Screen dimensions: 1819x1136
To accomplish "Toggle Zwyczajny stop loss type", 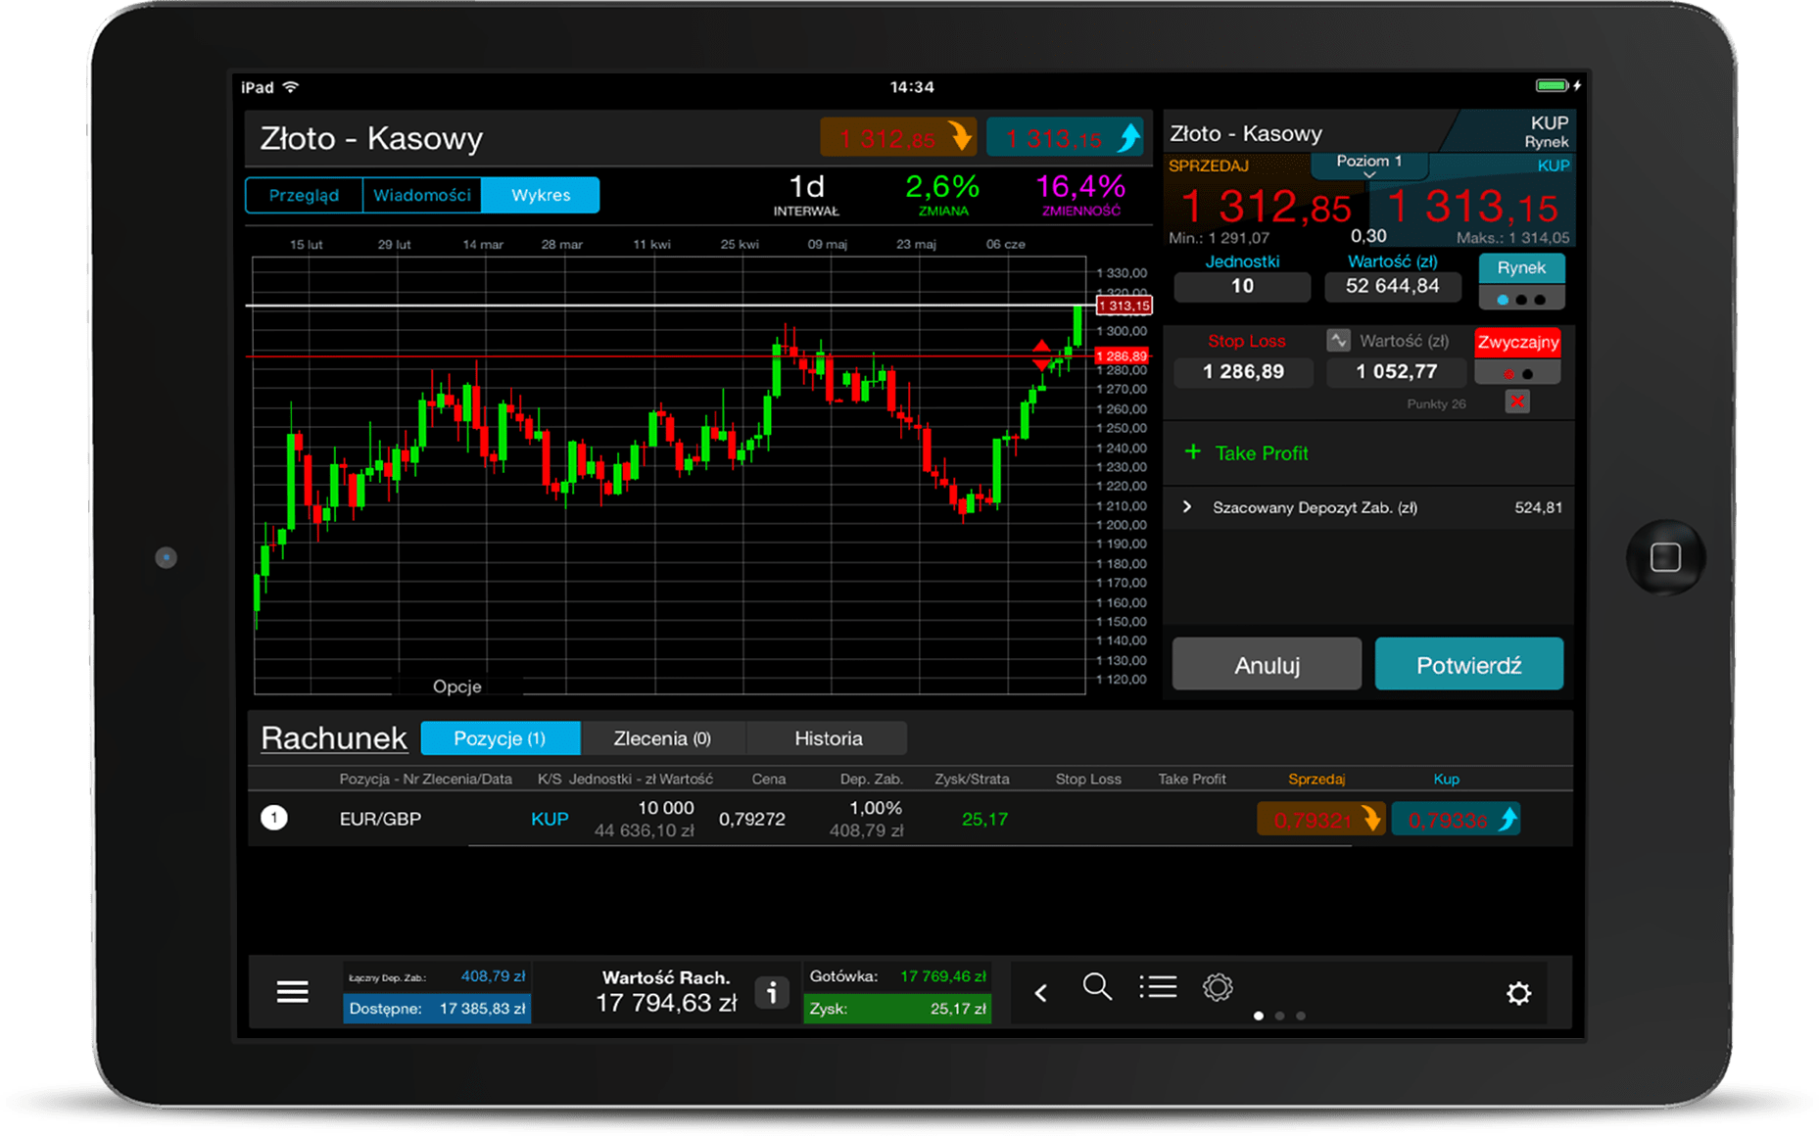I will pyautogui.click(x=1517, y=342).
